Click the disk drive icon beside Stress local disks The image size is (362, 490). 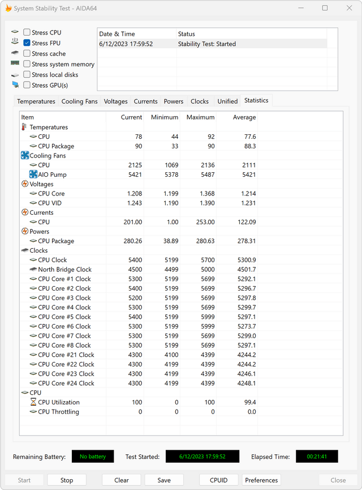click(15, 75)
